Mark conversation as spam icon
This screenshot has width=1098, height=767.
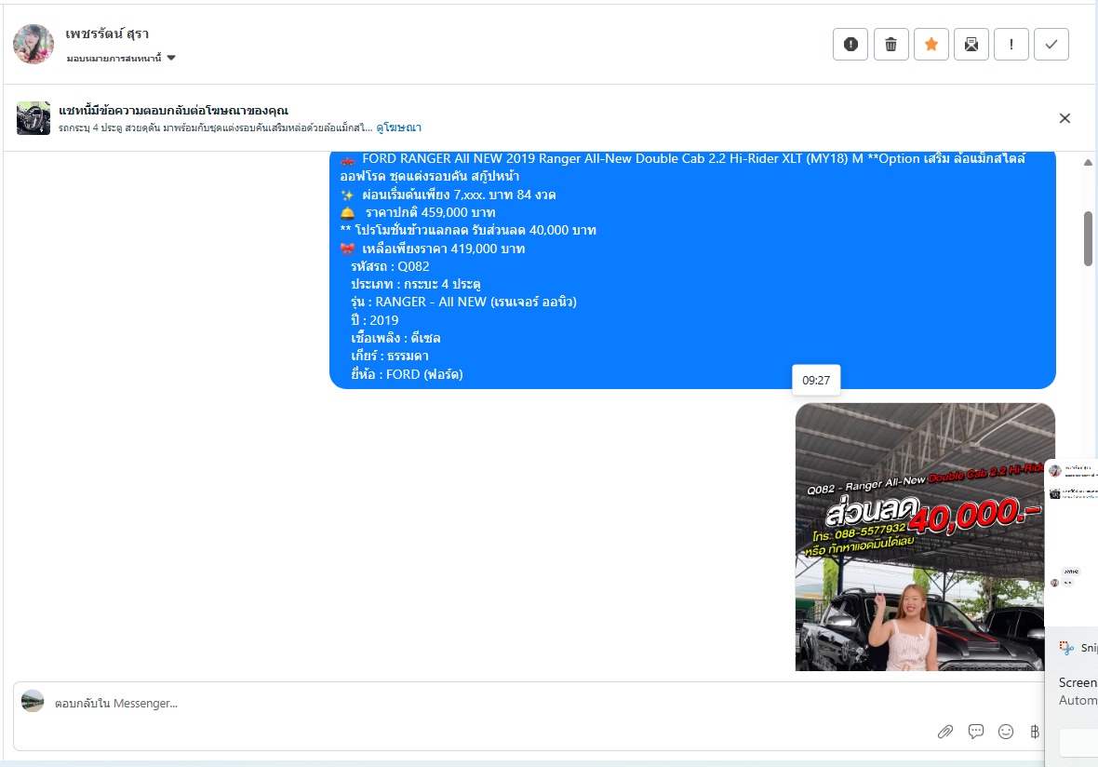tap(850, 44)
